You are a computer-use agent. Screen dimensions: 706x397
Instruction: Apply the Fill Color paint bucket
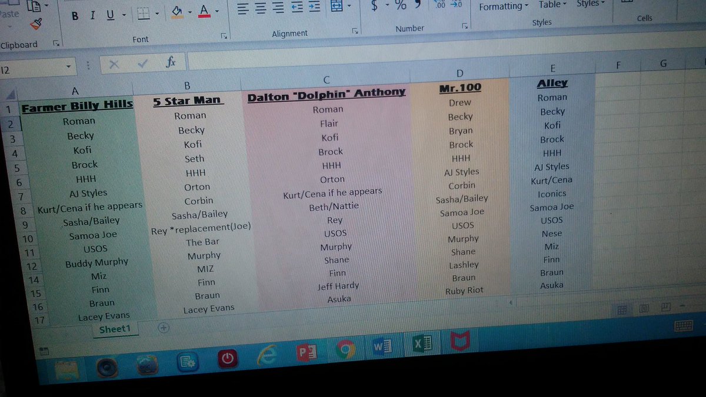[177, 12]
